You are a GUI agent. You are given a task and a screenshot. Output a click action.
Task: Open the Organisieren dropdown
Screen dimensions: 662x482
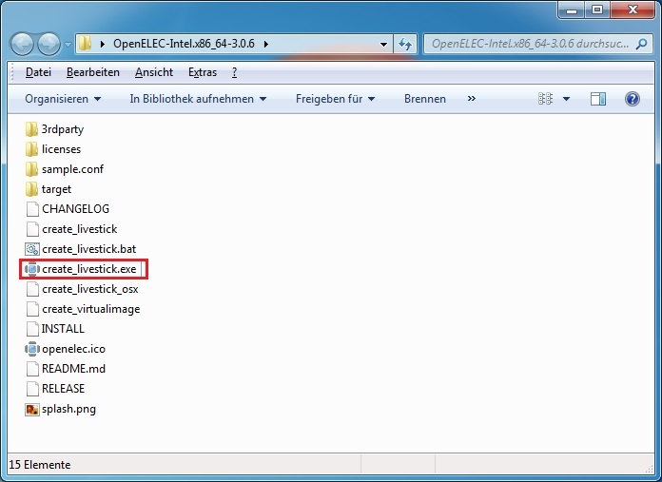click(x=63, y=99)
